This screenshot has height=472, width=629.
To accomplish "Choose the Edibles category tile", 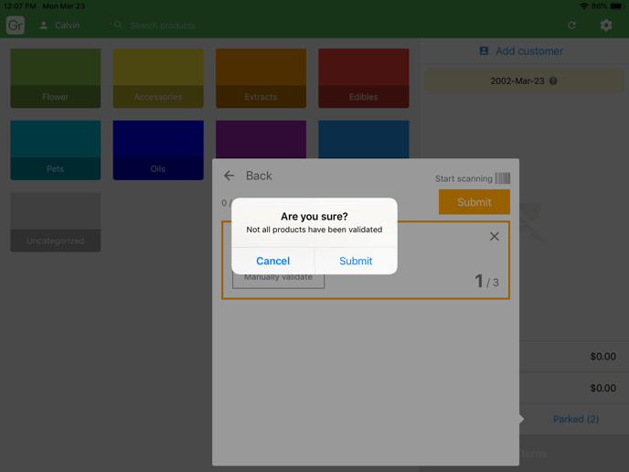I will click(363, 79).
